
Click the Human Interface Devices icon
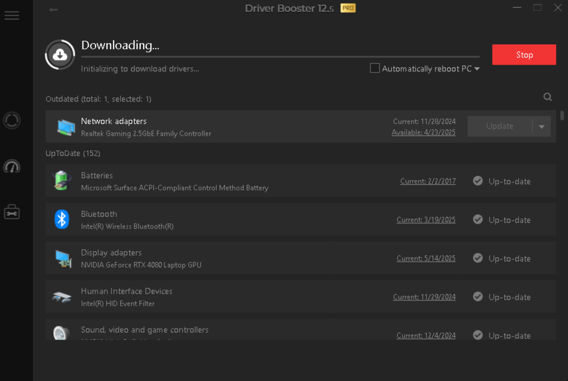point(62,297)
